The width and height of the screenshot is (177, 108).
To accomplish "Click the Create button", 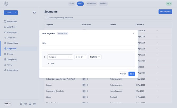I will [8, 12].
